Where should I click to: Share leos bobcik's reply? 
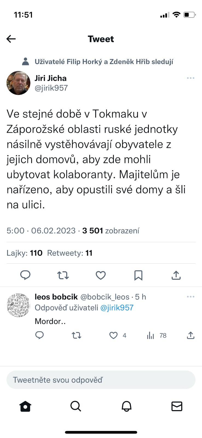191,335
